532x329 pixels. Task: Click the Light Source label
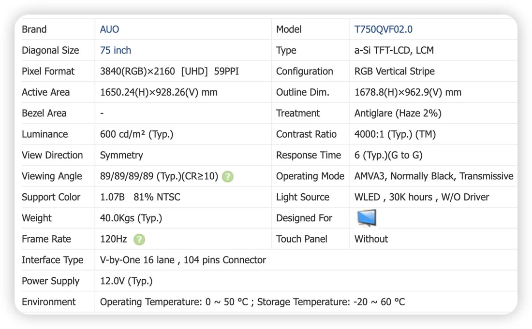(303, 198)
